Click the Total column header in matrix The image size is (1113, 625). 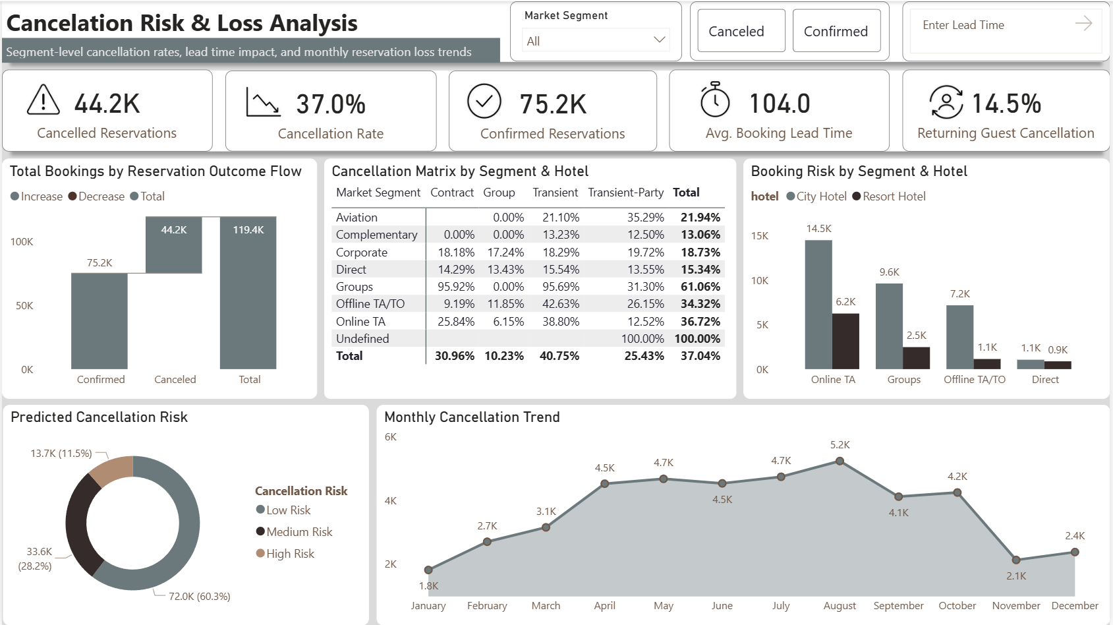click(686, 193)
